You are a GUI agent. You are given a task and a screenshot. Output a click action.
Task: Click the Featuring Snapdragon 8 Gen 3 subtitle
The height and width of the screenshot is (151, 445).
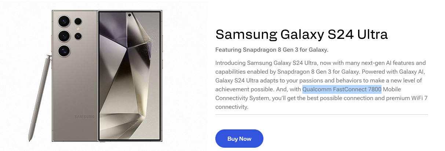(271, 49)
